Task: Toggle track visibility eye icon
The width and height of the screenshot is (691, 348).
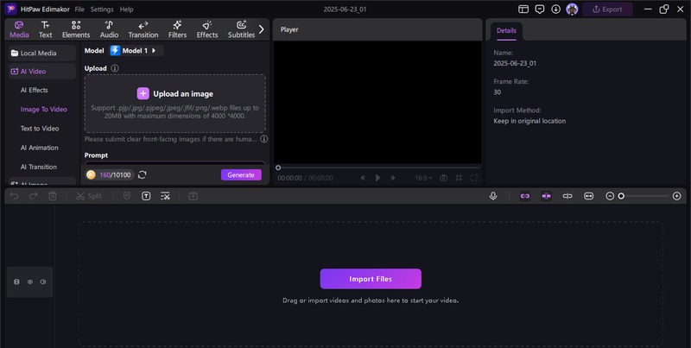Action: coord(29,282)
